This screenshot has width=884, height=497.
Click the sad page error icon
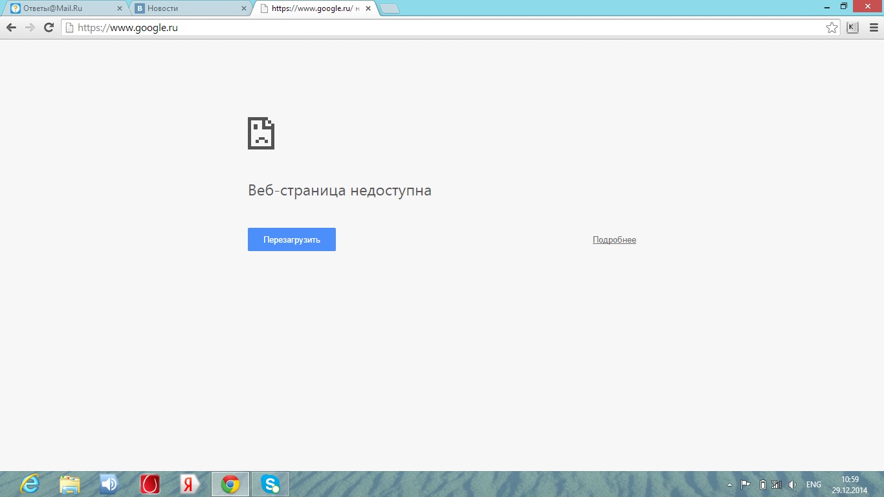pos(261,133)
